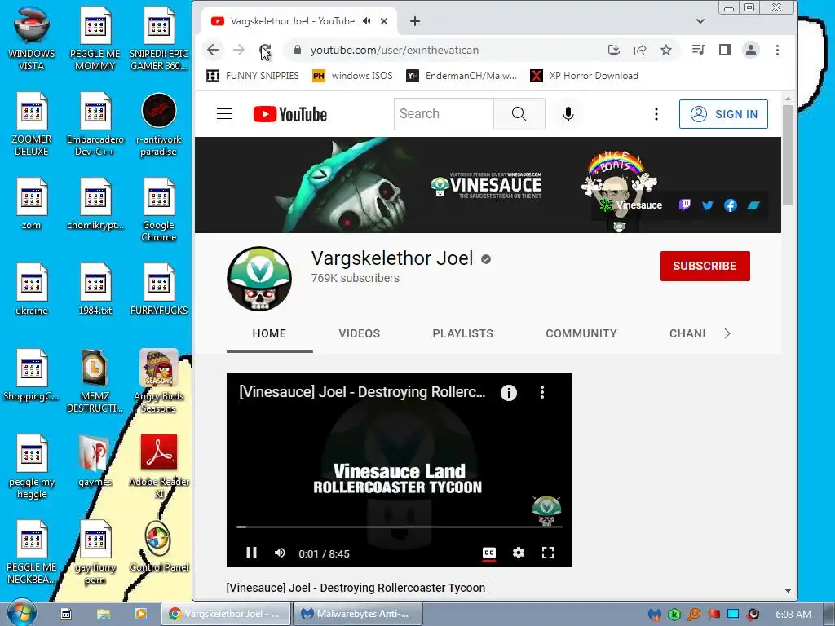This screenshot has width=835, height=626.
Task: Reload the page in Chrome
Action: [x=265, y=50]
